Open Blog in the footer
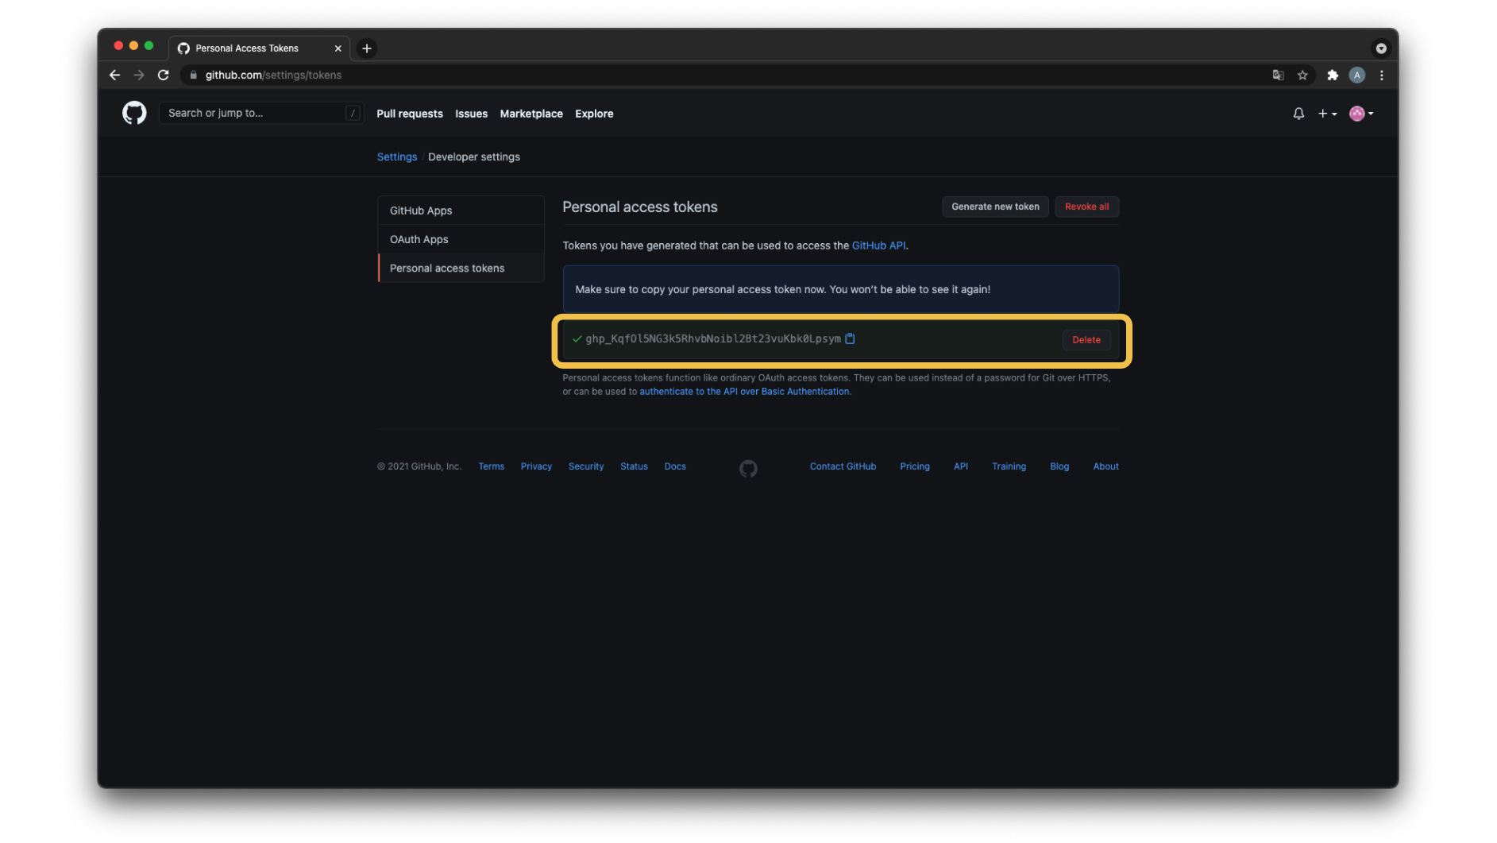The width and height of the screenshot is (1497, 843). 1059,466
